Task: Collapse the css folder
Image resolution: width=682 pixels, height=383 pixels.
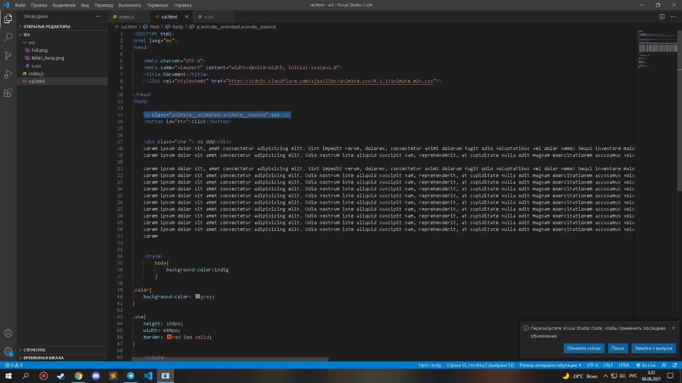Action: pos(31,42)
